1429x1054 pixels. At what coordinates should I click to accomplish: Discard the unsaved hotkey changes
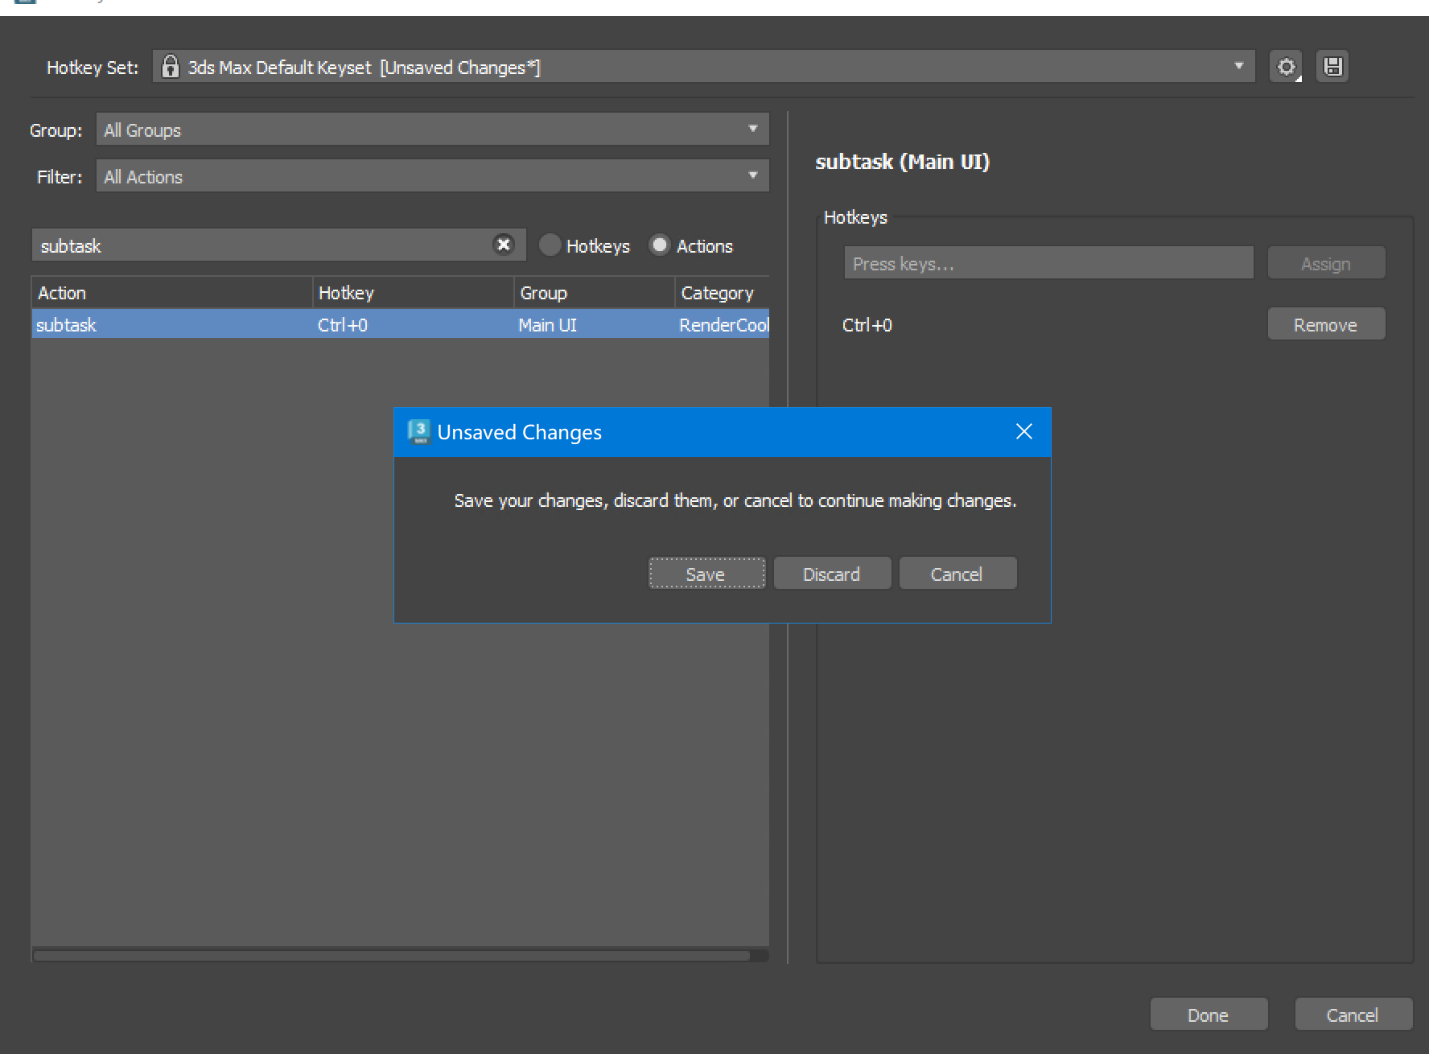tap(832, 574)
